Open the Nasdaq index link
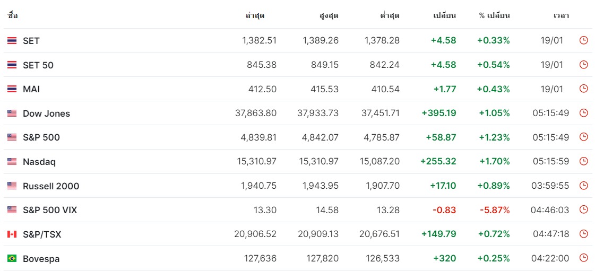Image resolution: width=595 pixels, height=271 pixels. tap(39, 162)
